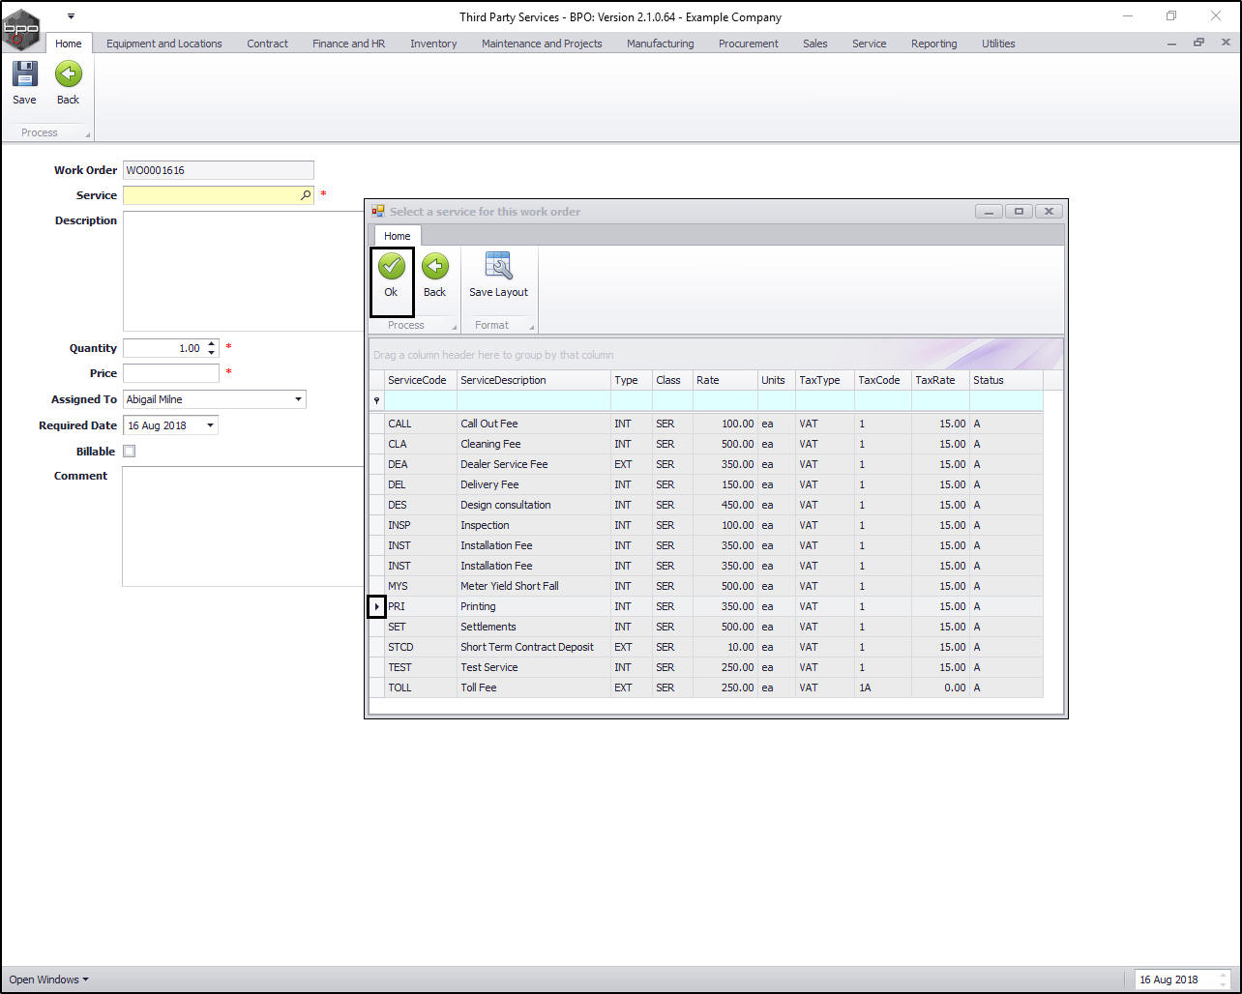Open the Maintenance and Projects tab

coord(542,44)
